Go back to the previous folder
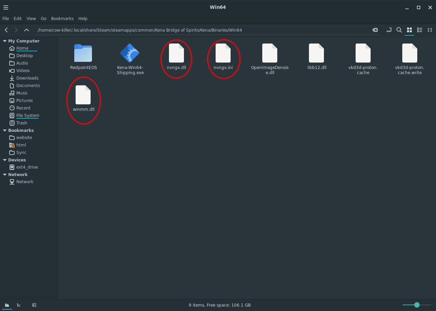 [x=6, y=30]
